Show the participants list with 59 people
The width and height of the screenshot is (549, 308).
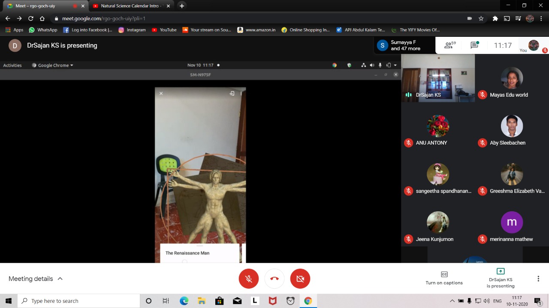point(449,45)
